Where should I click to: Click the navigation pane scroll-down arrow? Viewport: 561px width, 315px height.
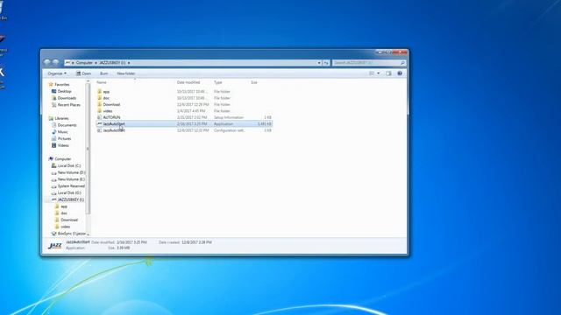point(88,234)
